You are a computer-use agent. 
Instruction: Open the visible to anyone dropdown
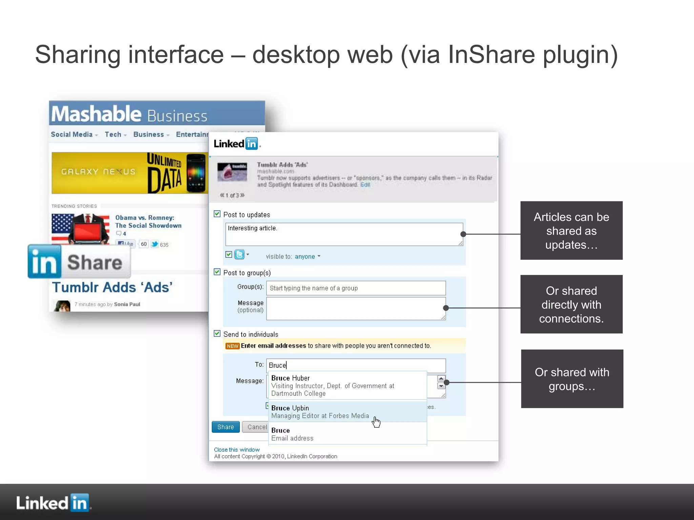pyautogui.click(x=307, y=257)
